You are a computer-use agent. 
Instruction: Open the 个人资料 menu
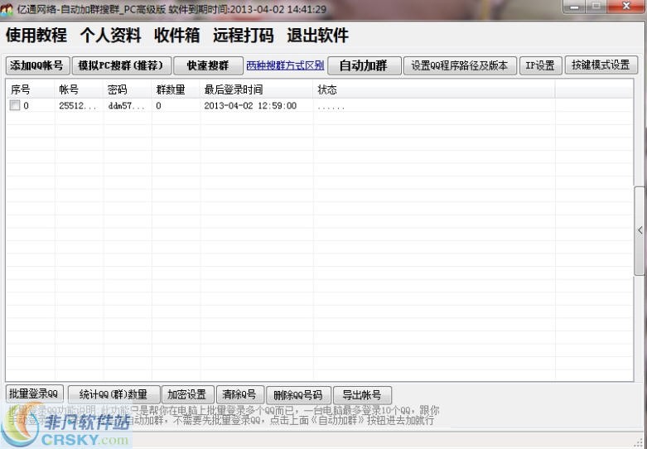point(110,35)
